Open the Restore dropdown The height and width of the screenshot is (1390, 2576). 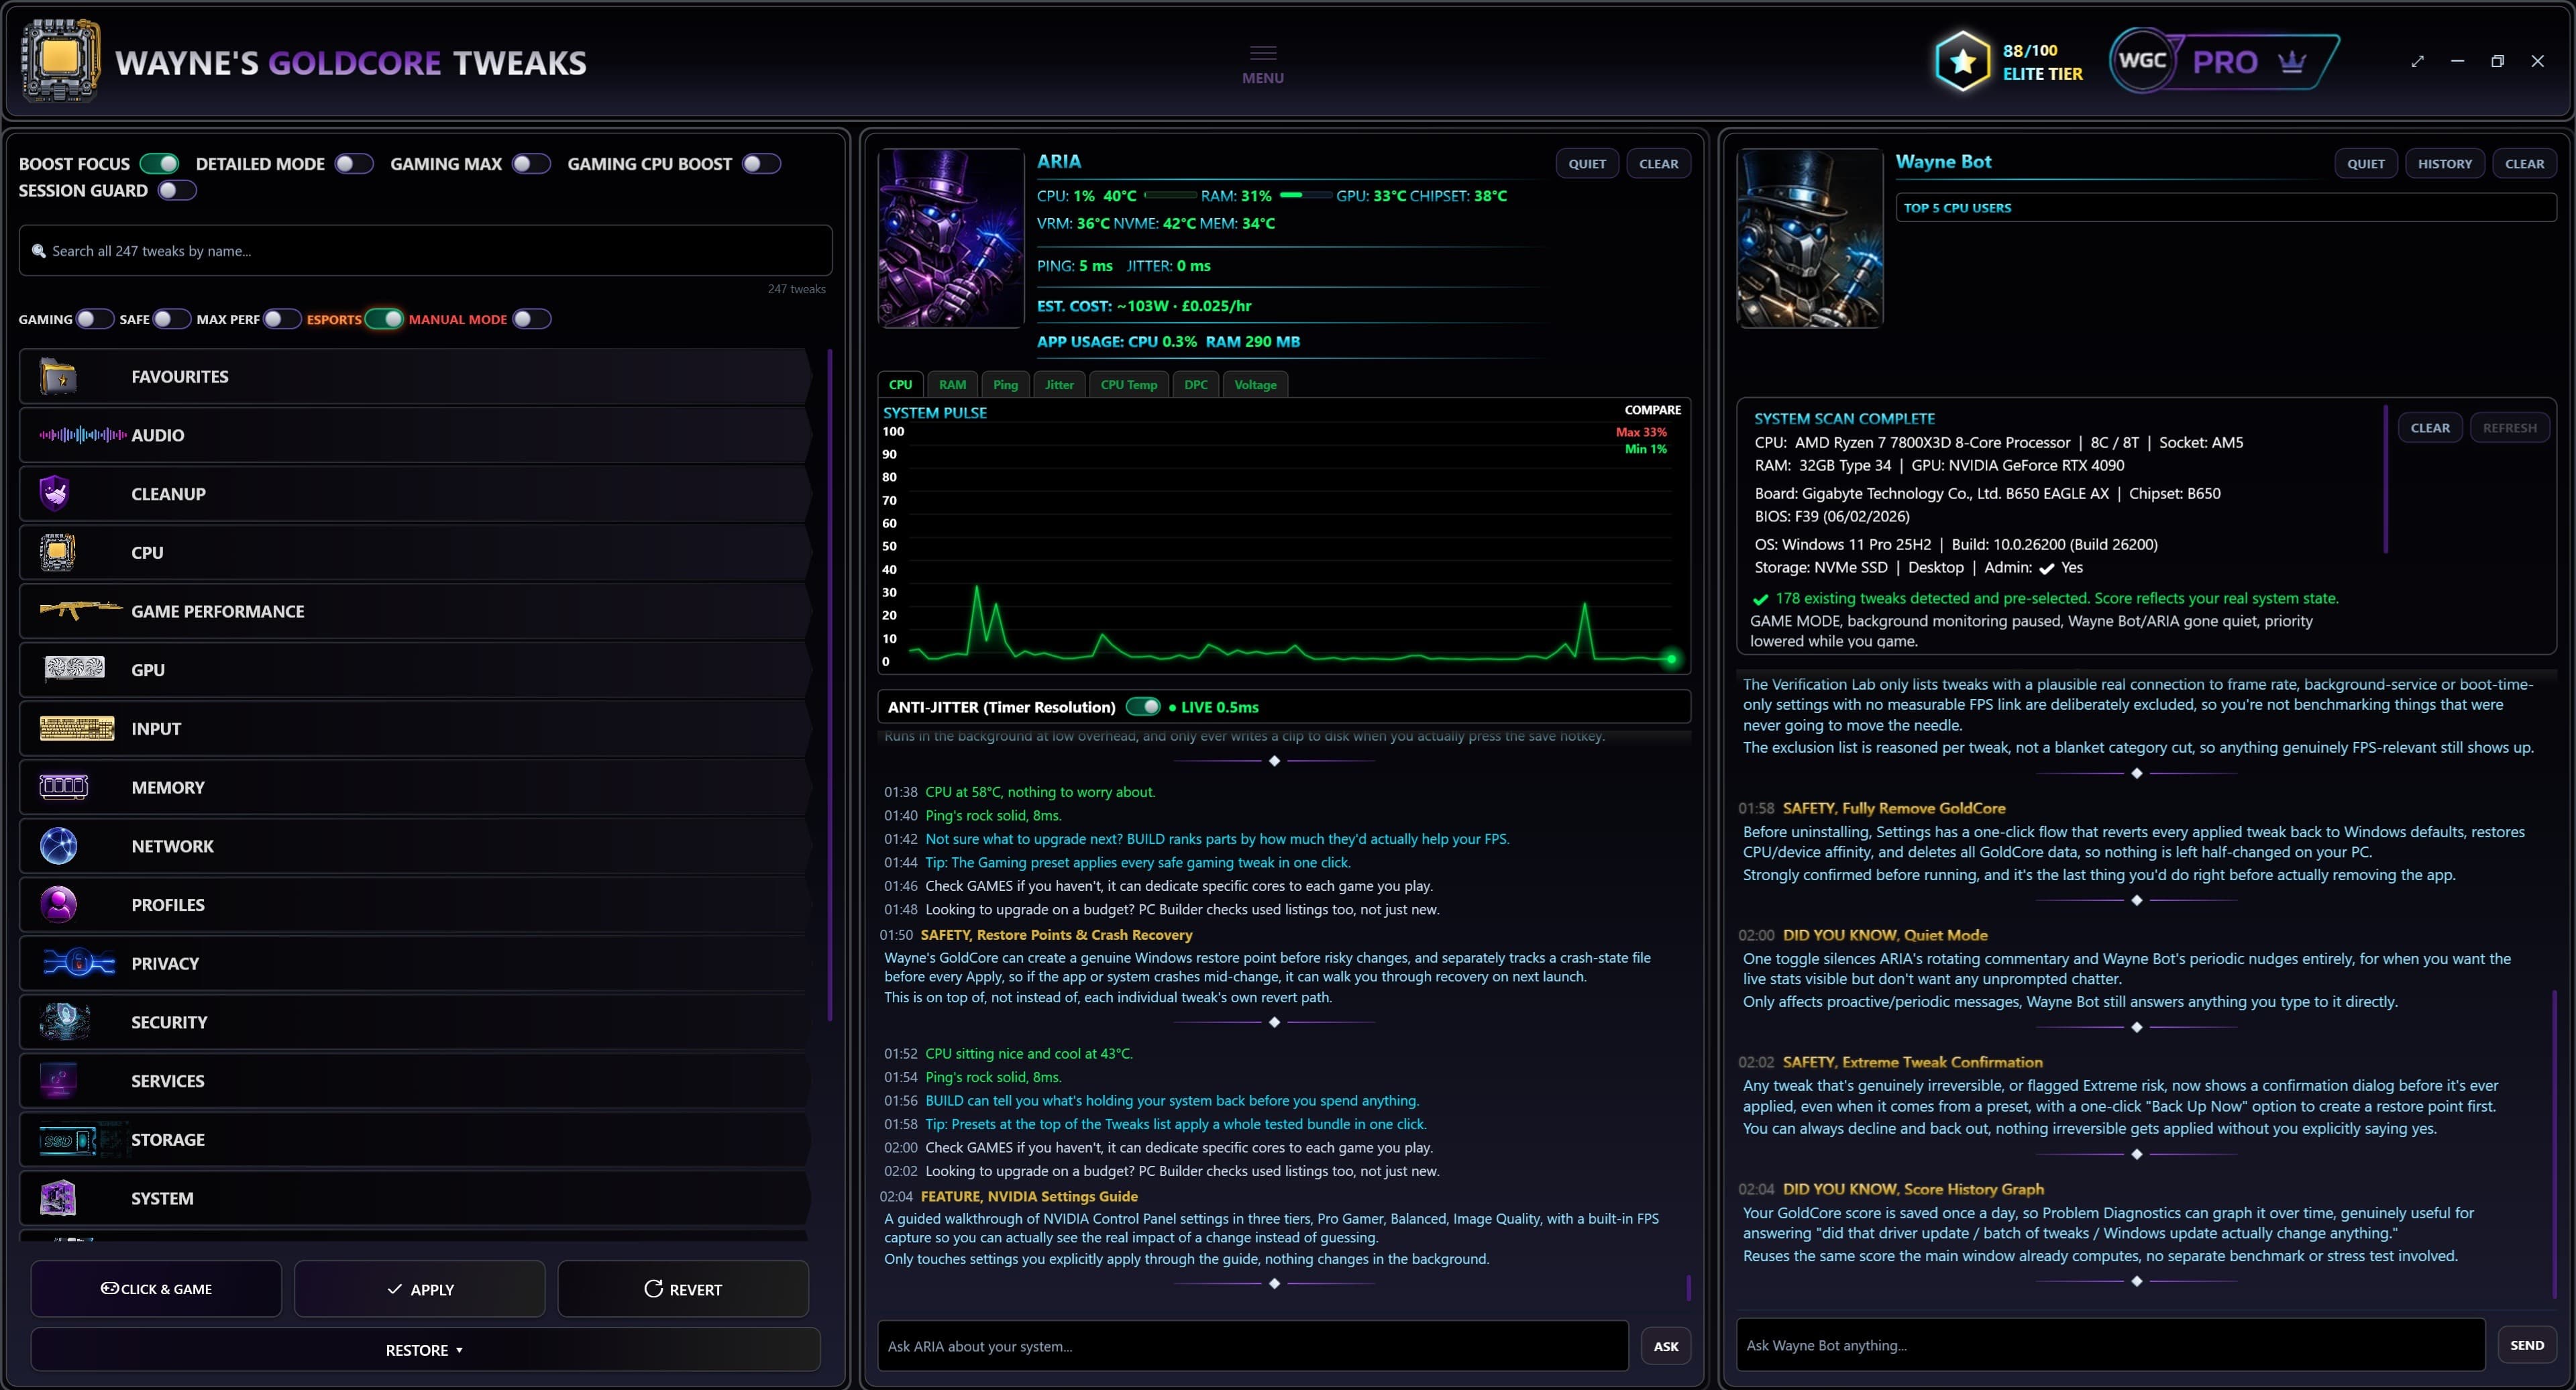pos(425,1350)
